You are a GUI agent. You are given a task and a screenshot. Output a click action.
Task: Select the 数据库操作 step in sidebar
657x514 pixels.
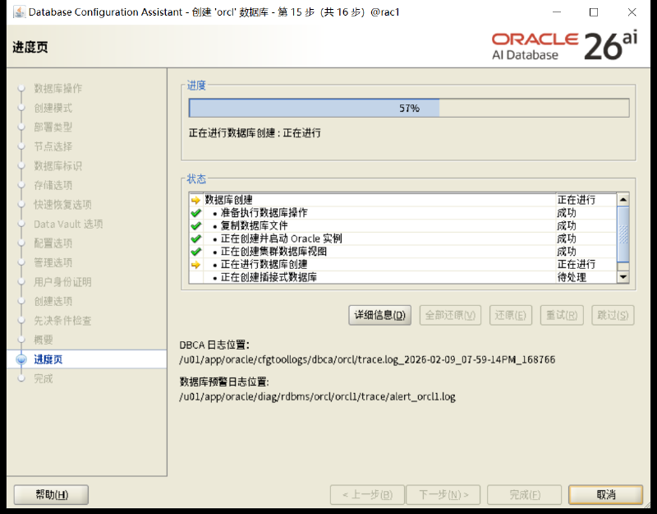pos(57,89)
